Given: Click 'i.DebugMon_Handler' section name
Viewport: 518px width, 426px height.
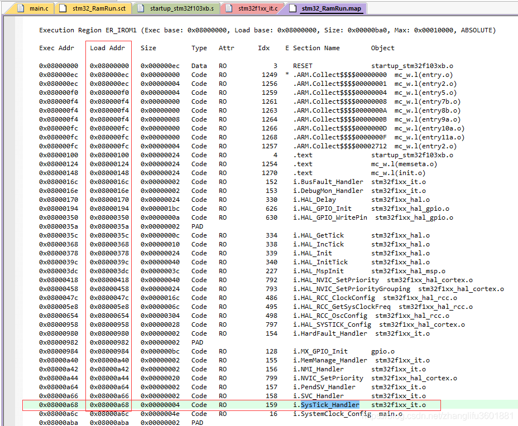Looking at the screenshot, I should (x=328, y=190).
